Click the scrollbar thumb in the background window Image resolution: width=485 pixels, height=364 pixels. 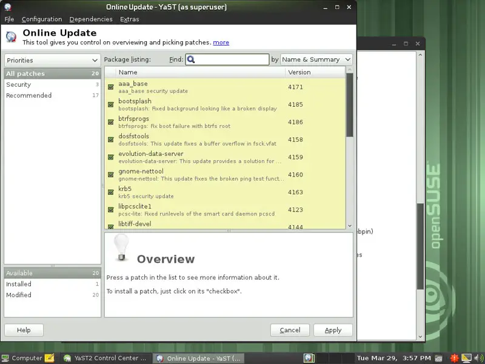click(420, 246)
